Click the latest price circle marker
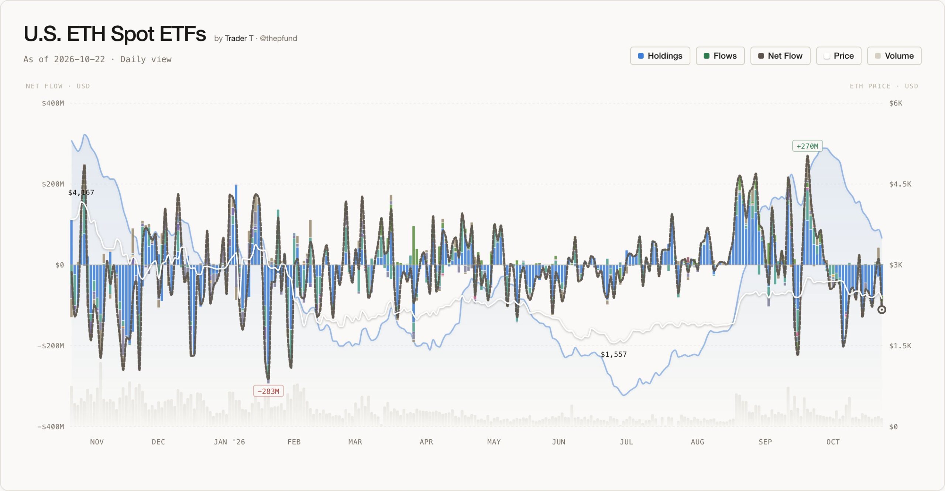Screen dimensions: 945x491 [882, 310]
